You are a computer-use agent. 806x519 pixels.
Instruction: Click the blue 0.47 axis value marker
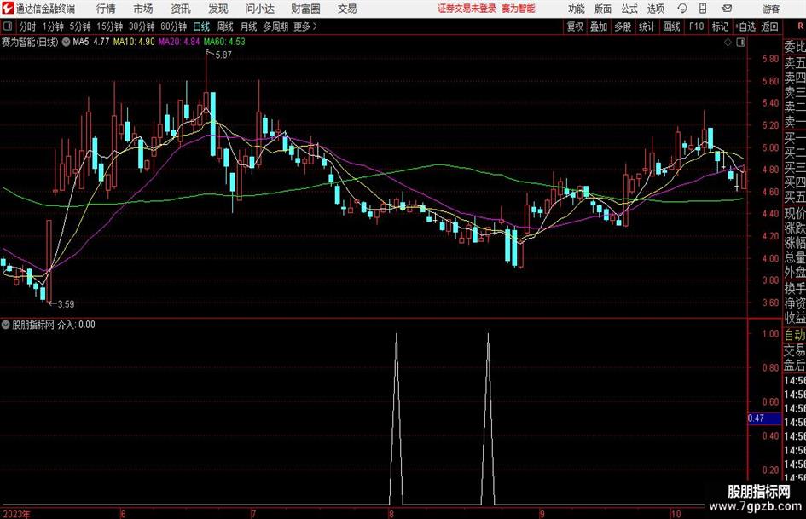pos(764,418)
